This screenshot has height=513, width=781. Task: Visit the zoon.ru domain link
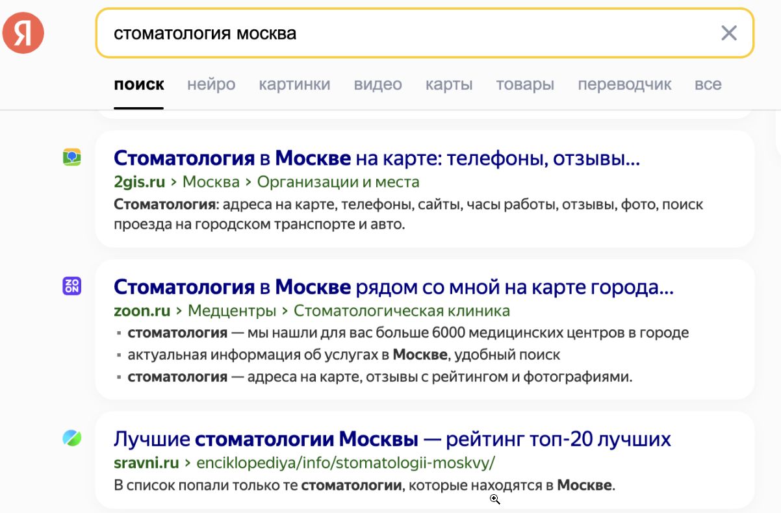[142, 311]
